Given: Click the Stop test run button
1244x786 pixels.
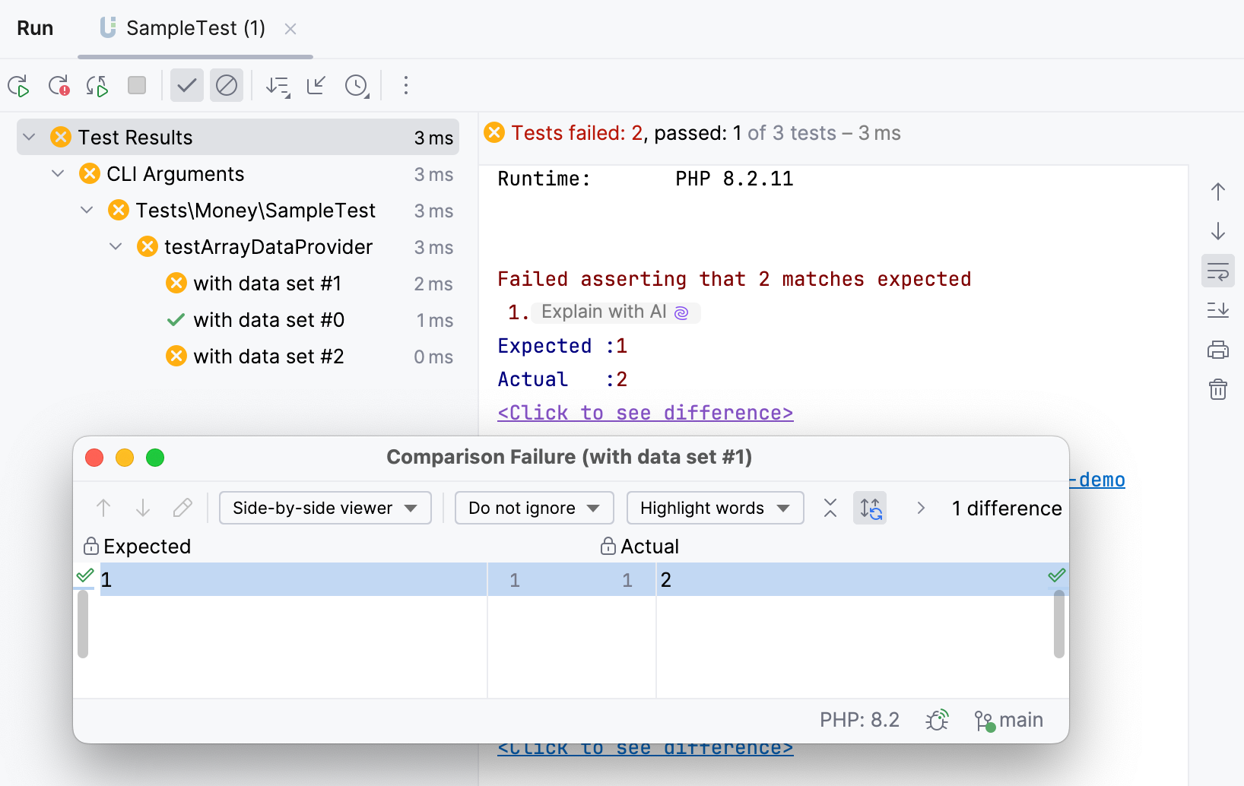Looking at the screenshot, I should 137,85.
